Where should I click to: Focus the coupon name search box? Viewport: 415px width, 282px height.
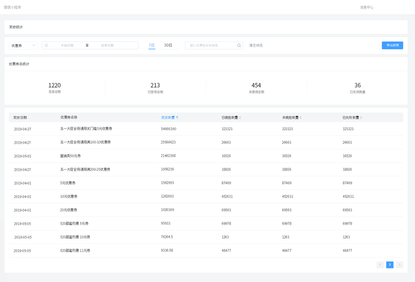(211, 45)
